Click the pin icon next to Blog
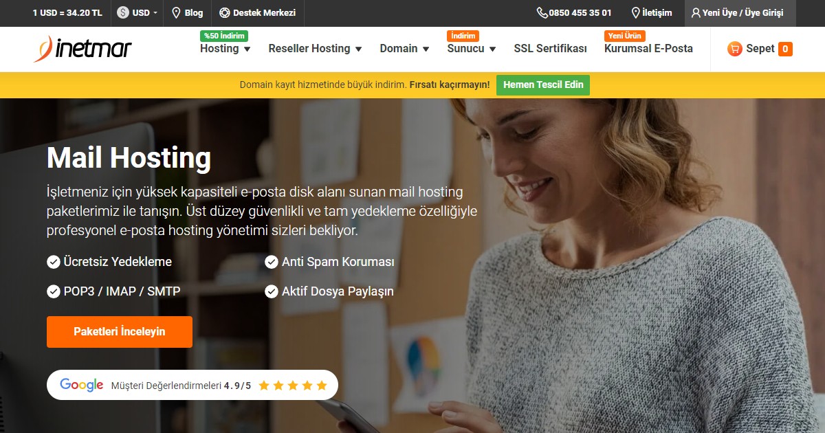 click(x=176, y=13)
